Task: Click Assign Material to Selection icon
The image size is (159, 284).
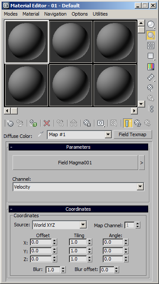Action: coord(33,123)
